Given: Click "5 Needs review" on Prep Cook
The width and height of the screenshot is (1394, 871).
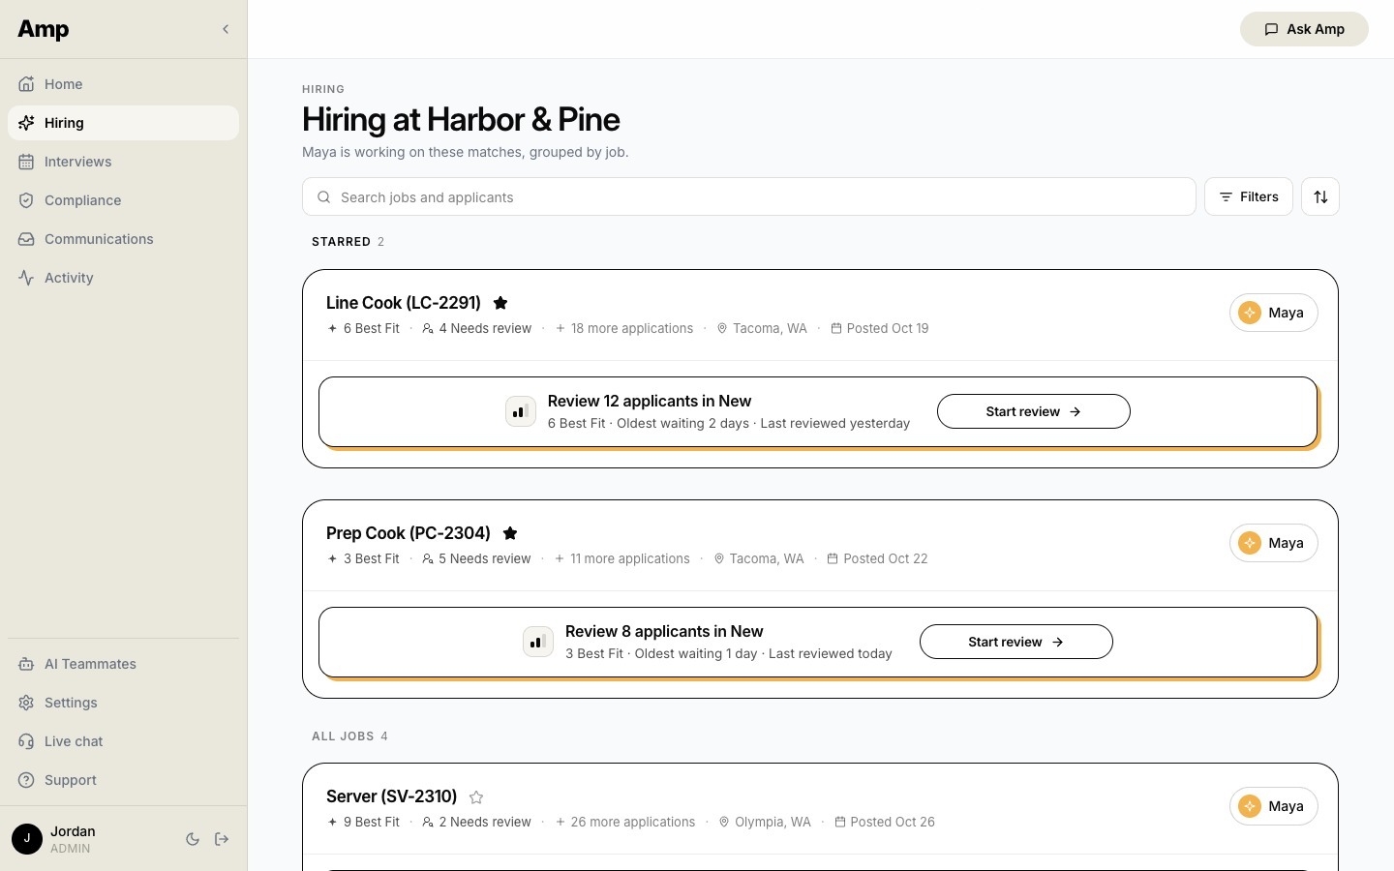Looking at the screenshot, I should click(x=476, y=559).
